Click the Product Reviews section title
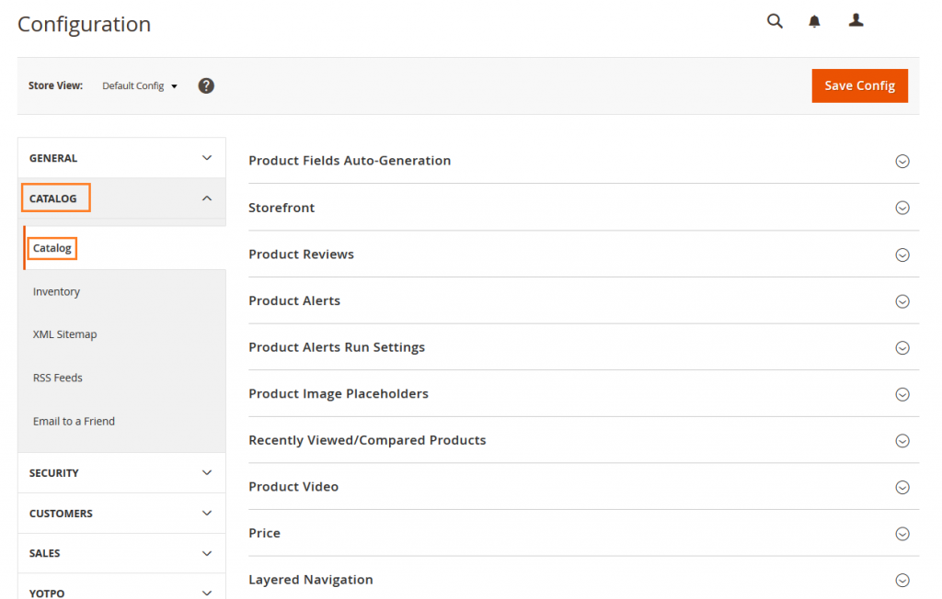This screenshot has height=599, width=942. (x=302, y=254)
